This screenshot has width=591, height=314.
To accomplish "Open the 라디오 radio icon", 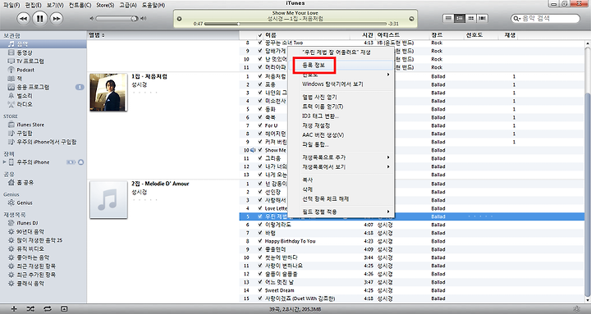I will coord(11,104).
